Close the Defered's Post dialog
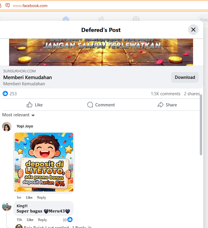 (193, 30)
